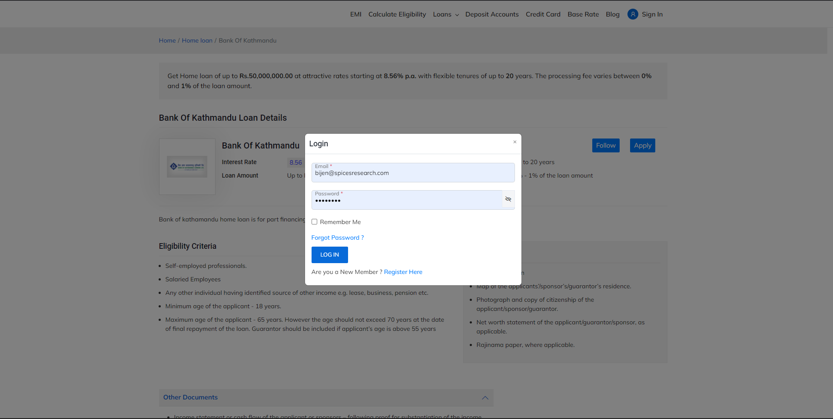Open the Loans dropdown menu
The image size is (833, 419).
click(446, 14)
